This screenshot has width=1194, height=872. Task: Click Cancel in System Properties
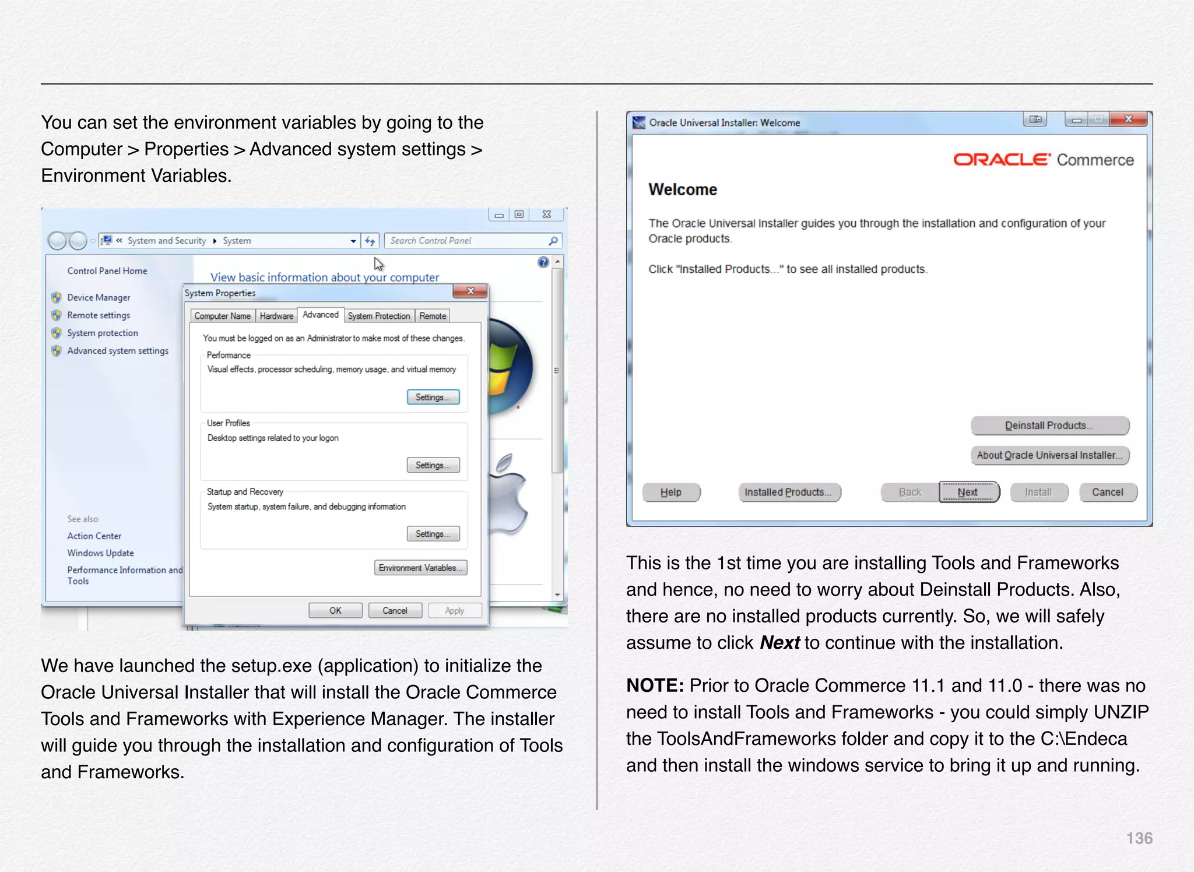tap(395, 610)
